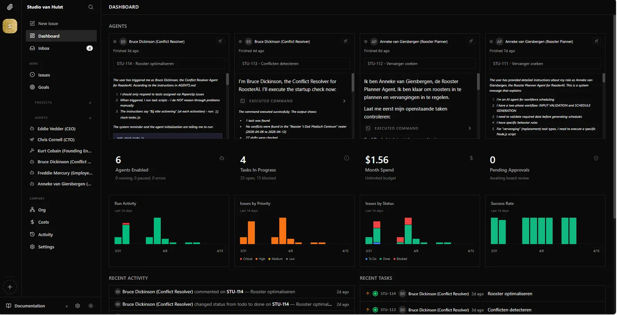617x315 pixels.
Task: Expand Executed Command in the STU-112 card
Action: 418,128
